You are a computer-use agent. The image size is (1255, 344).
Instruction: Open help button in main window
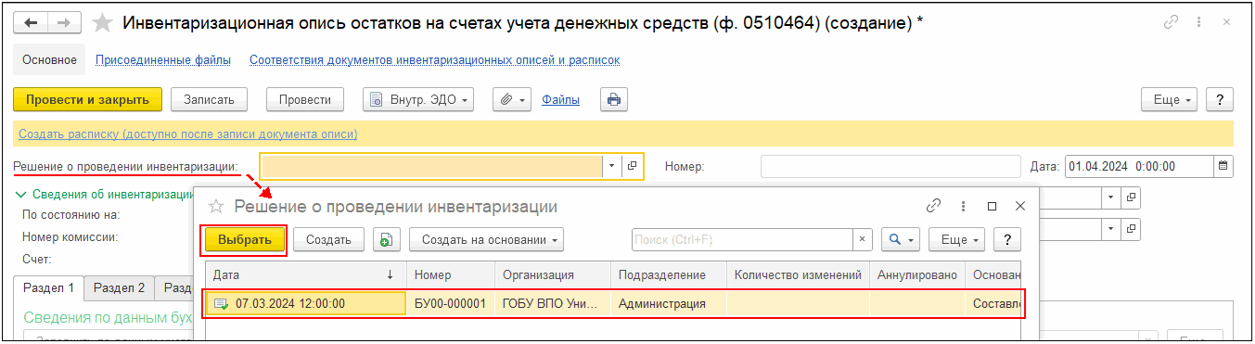tap(1220, 99)
